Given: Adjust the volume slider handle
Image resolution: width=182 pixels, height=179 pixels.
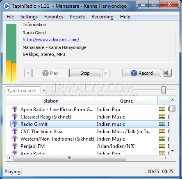Looking at the screenshot, I should click(x=164, y=90).
